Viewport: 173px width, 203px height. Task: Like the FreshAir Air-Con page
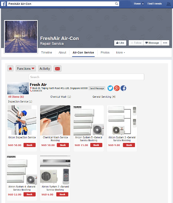click(x=120, y=43)
